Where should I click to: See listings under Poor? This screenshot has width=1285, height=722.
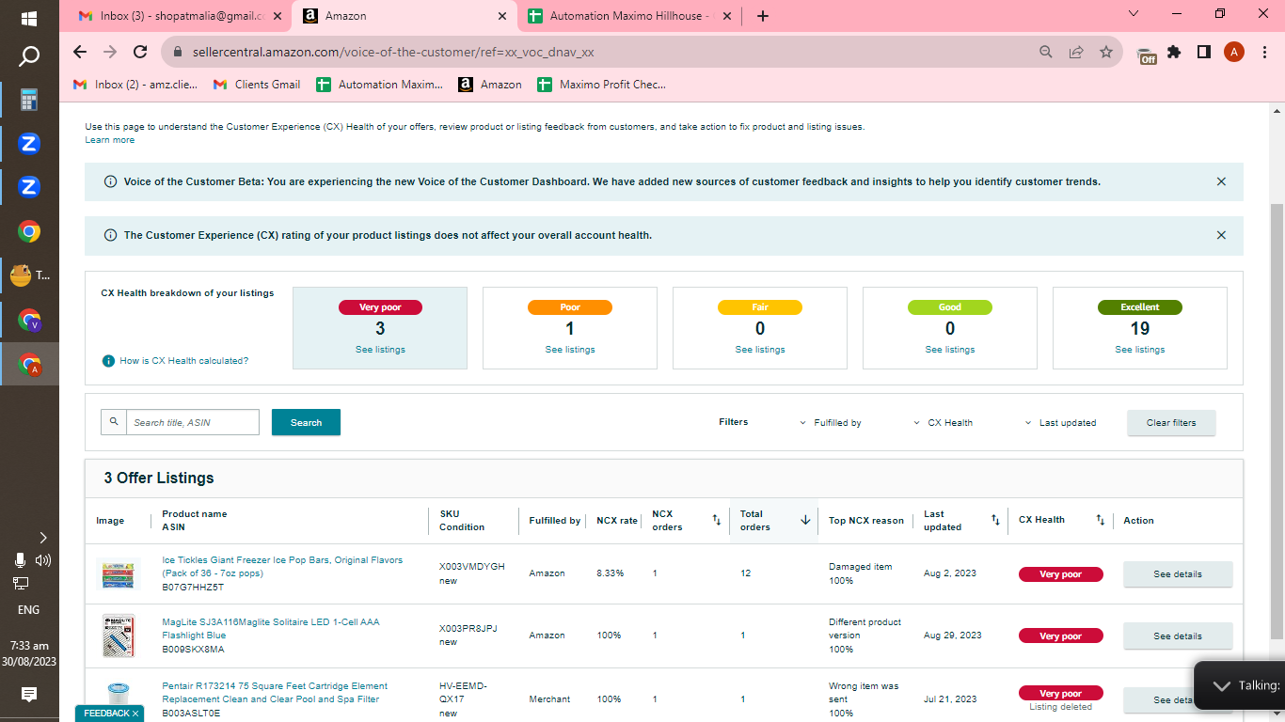[x=570, y=350]
